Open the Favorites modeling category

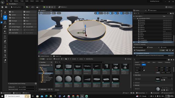(x=5, y=13)
